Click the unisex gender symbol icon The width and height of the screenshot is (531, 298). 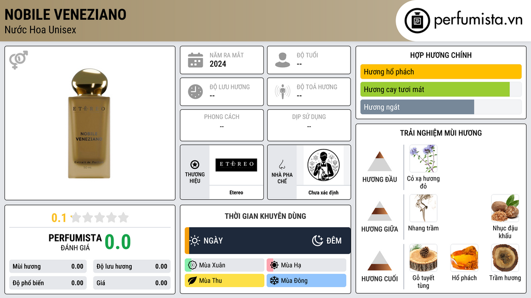[x=19, y=60]
